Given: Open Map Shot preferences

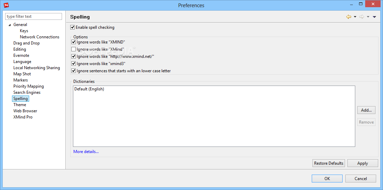Looking at the screenshot, I should [x=22, y=74].
